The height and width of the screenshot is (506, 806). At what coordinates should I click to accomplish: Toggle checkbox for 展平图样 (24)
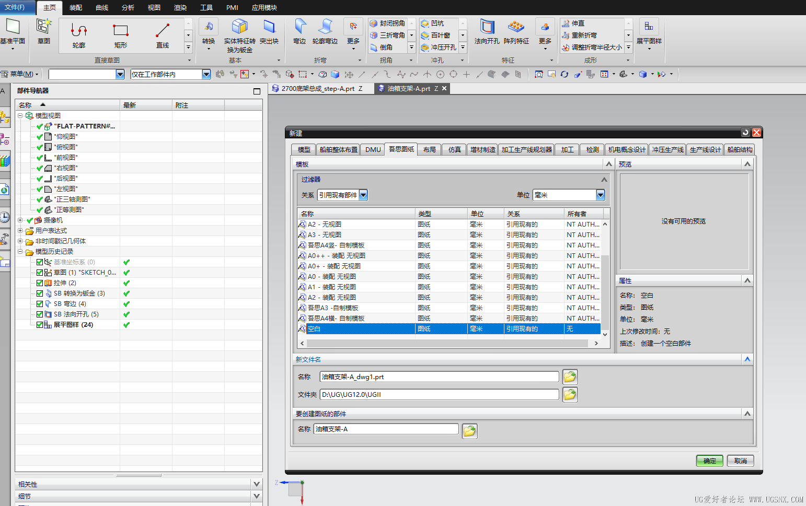tap(40, 325)
